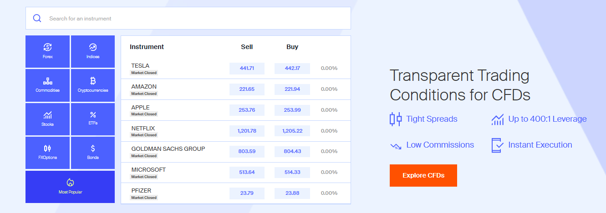Click the Microsoft sell price 513.64
Viewport: 606px width, 213px height.
coord(247,172)
